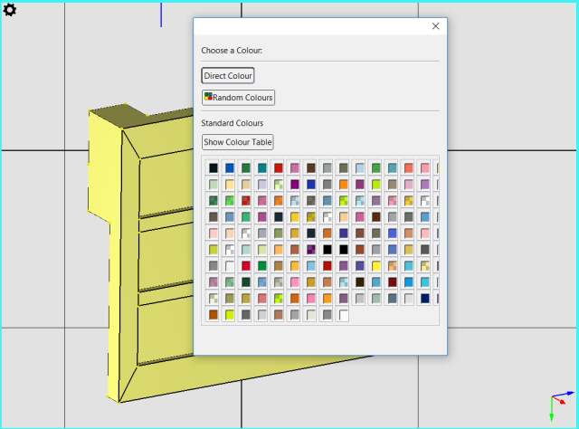Image resolution: width=579 pixels, height=429 pixels.
Task: Close the Choose a Colour dialog
Action: point(436,26)
